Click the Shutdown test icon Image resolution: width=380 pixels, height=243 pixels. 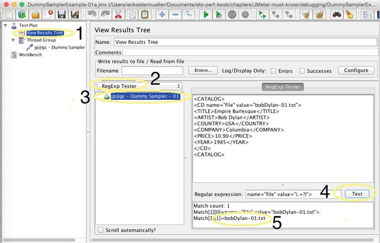click(245, 14)
